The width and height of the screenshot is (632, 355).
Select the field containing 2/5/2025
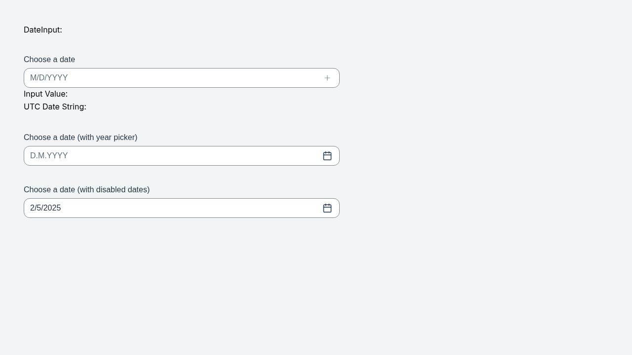pos(182,208)
